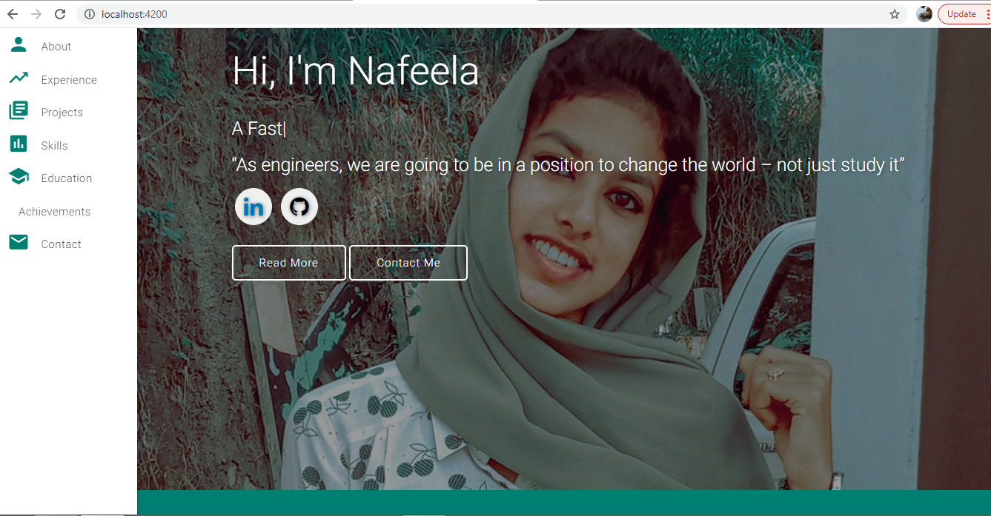
Task: Open the GitHub profile icon
Action: [x=299, y=207]
